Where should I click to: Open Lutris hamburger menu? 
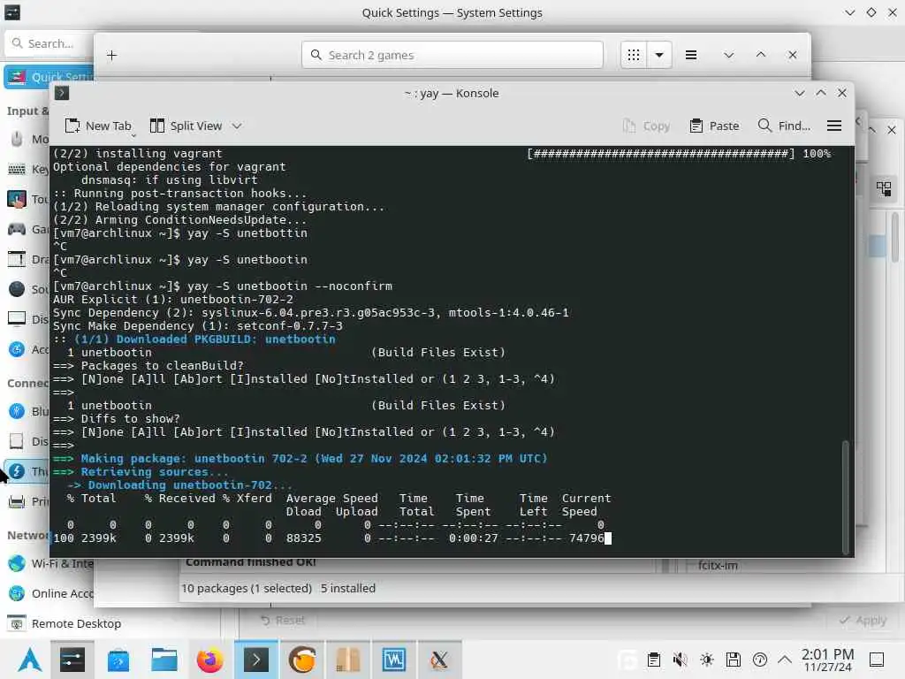tap(691, 55)
